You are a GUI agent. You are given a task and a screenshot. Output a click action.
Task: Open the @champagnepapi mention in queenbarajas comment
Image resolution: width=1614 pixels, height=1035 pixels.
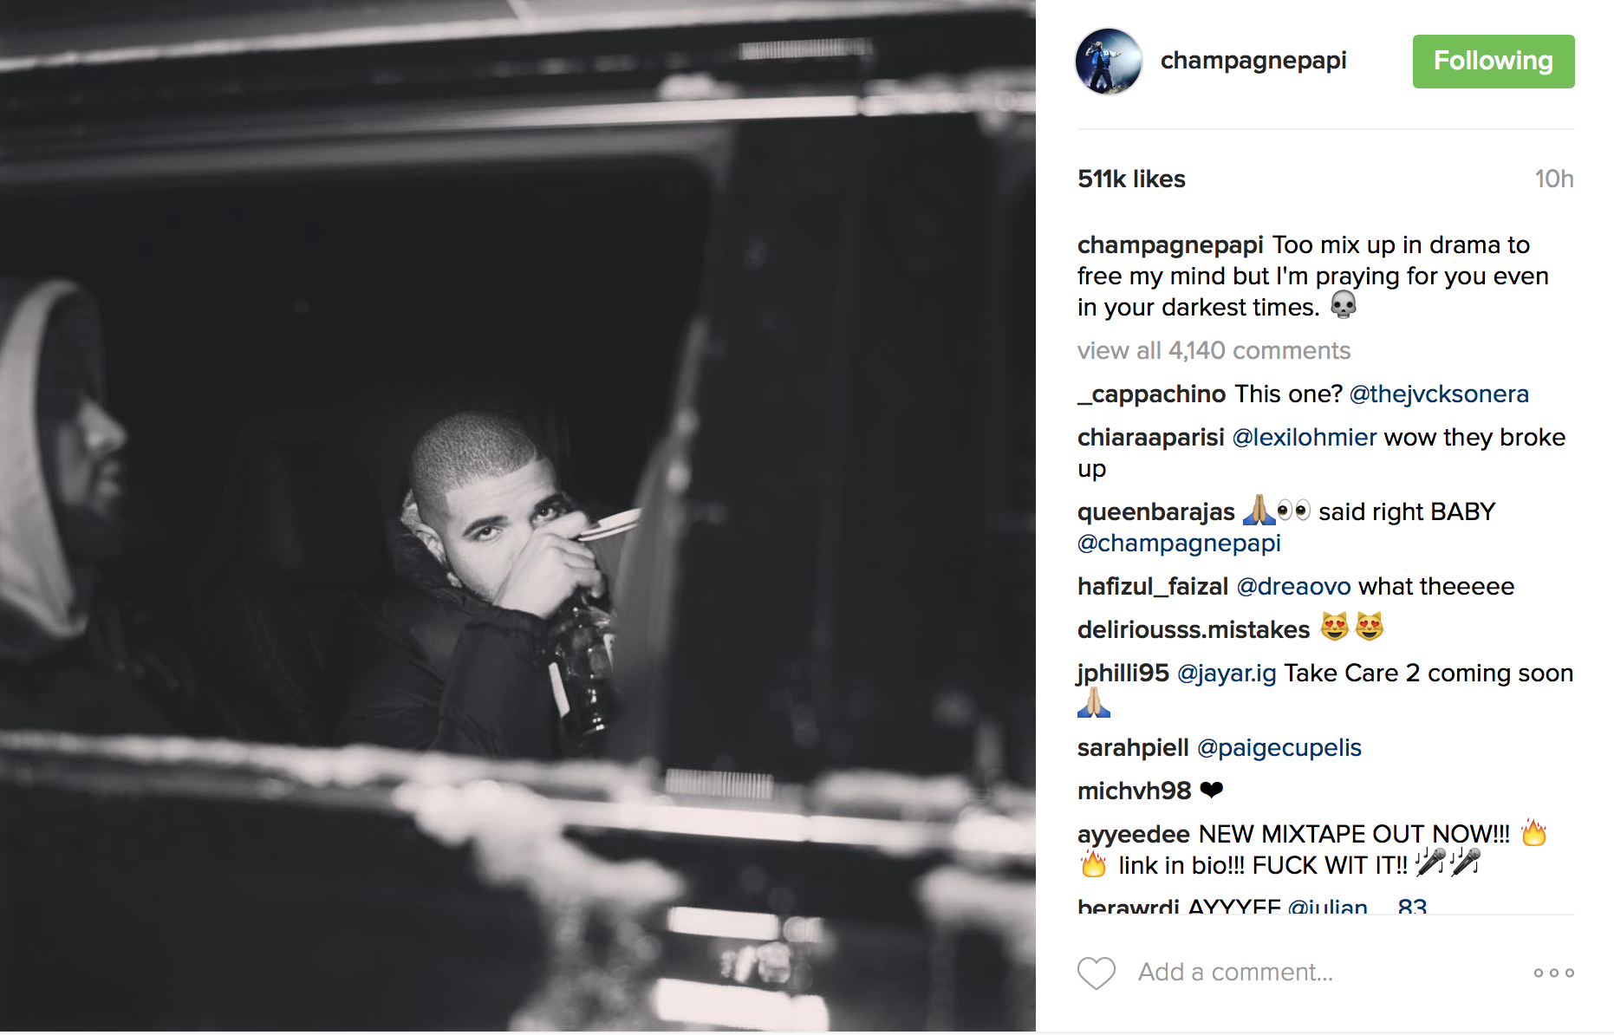coord(1179,543)
